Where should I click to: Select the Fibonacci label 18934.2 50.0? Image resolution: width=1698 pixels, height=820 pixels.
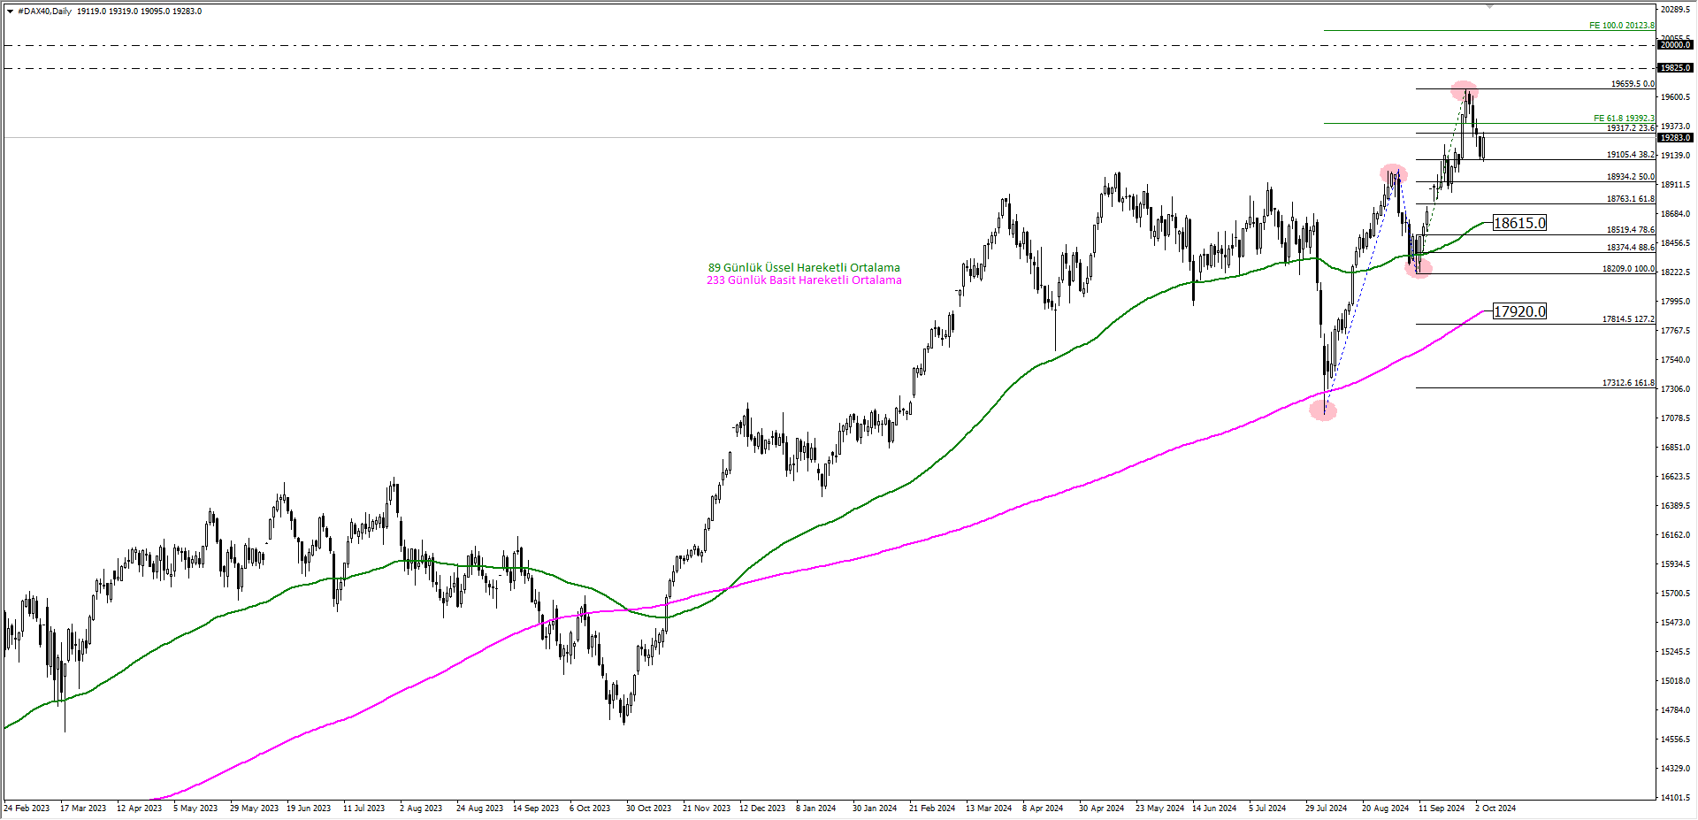tap(1630, 177)
